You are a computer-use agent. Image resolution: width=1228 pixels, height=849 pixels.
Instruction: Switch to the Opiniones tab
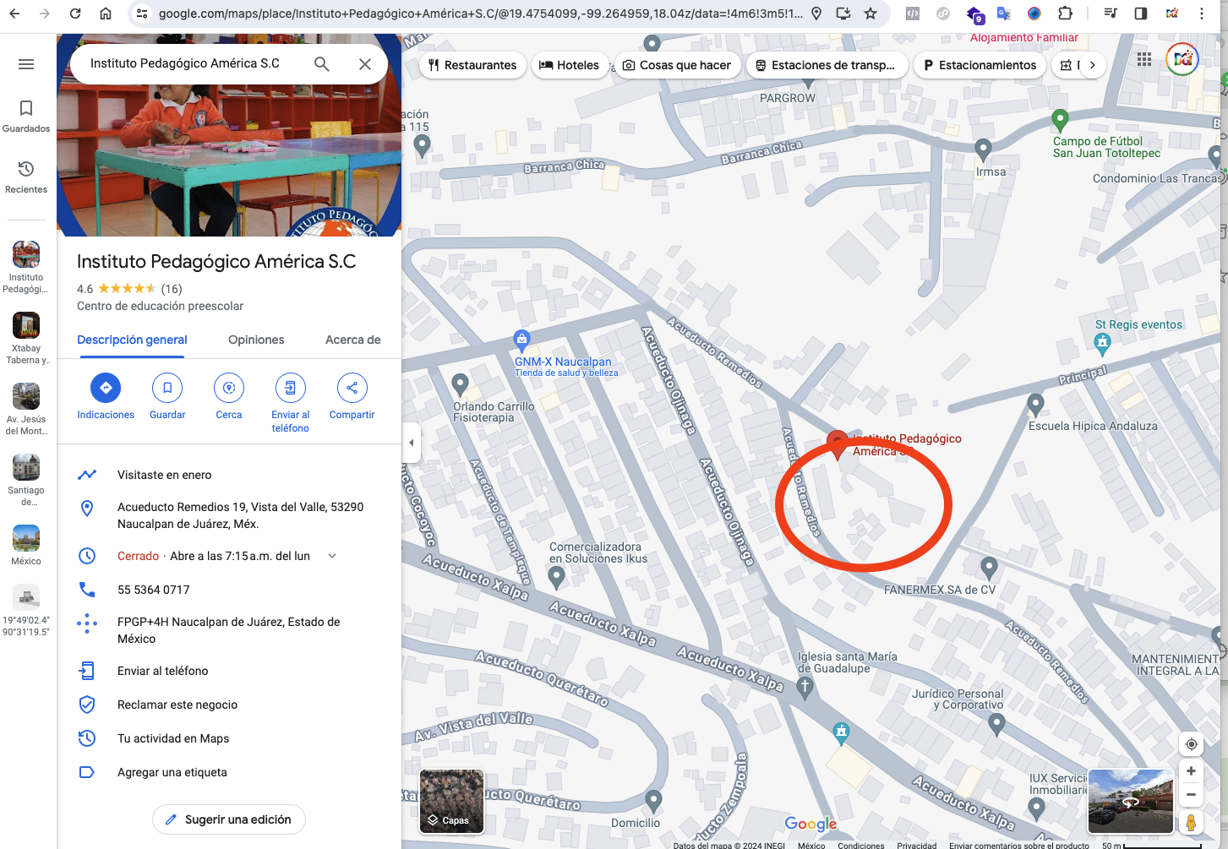pos(256,340)
